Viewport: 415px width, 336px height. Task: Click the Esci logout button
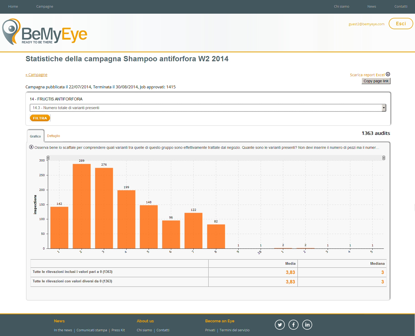click(x=401, y=24)
